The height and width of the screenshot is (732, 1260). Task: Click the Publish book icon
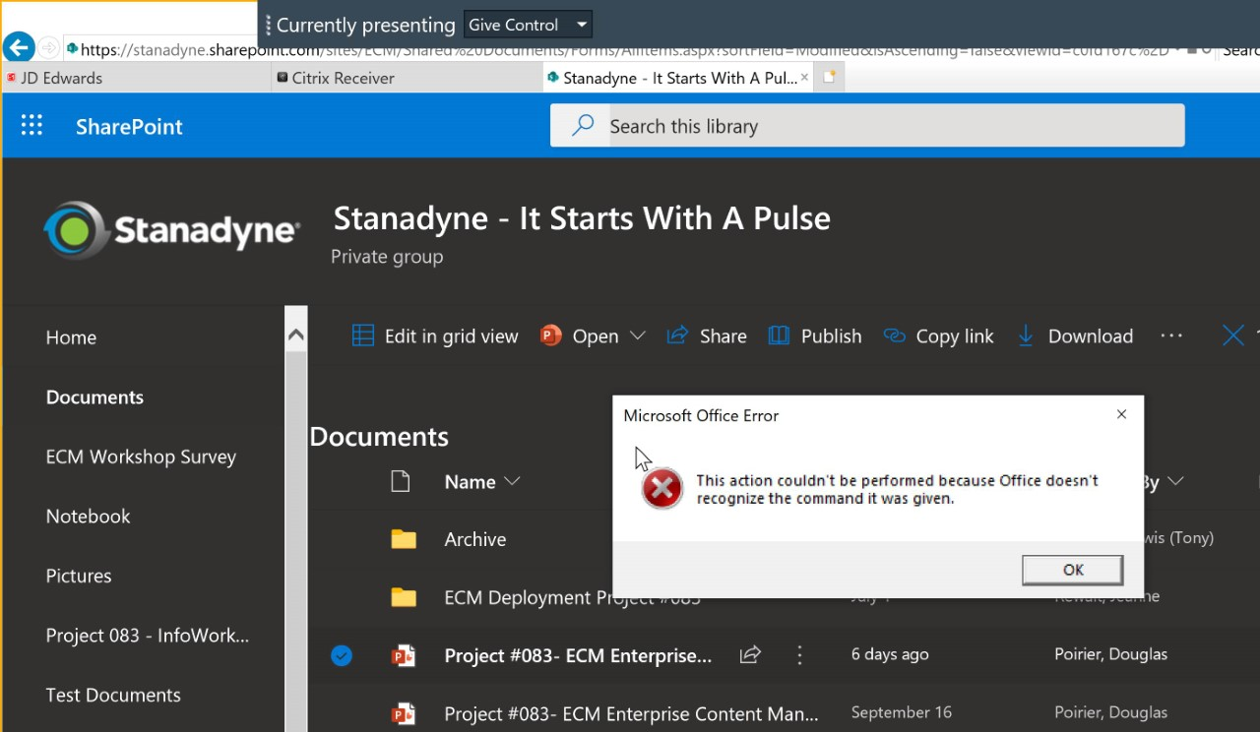pos(779,335)
